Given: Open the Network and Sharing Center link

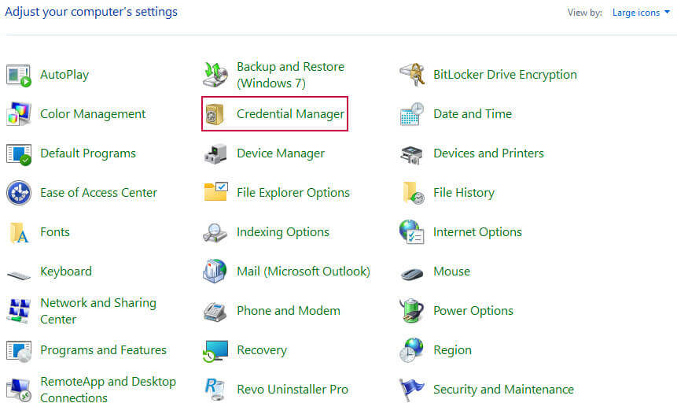Looking at the screenshot, I should pyautogui.click(x=98, y=311).
